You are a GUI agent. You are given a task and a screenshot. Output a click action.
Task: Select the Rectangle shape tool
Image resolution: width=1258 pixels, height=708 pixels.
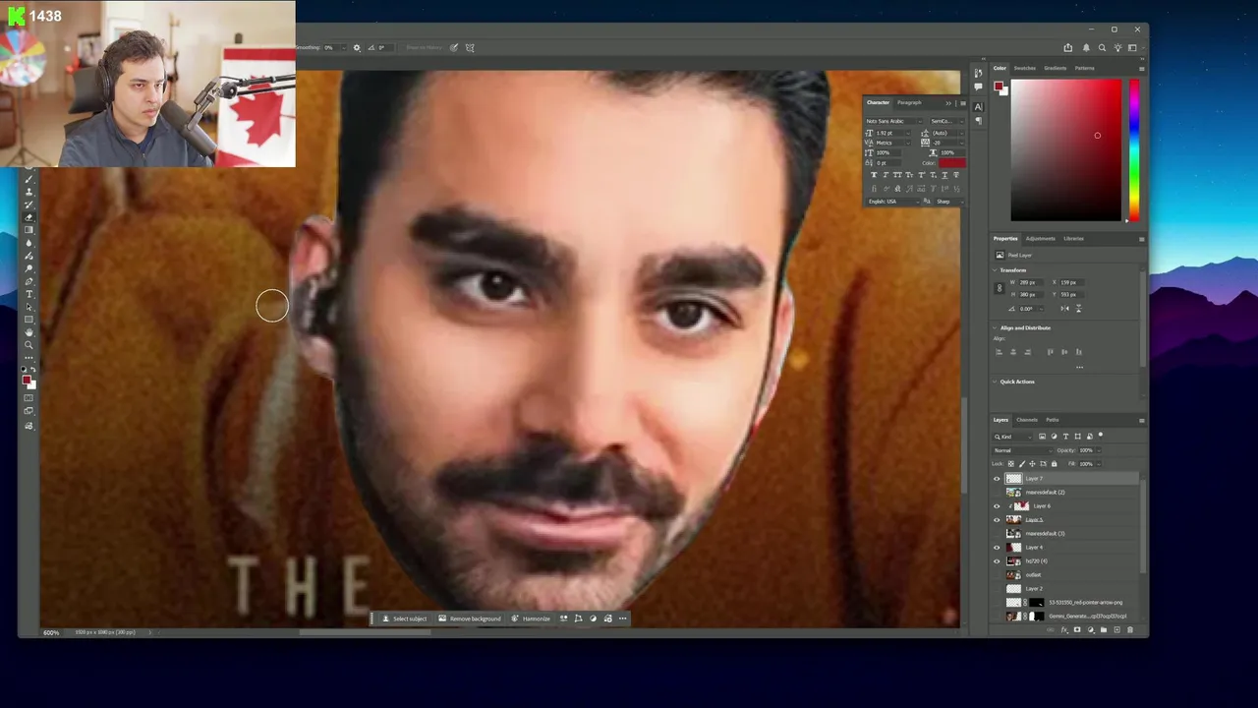pos(29,320)
